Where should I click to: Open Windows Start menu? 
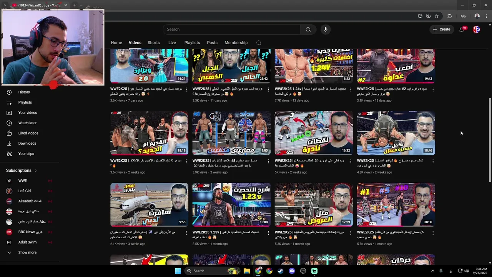coord(178,271)
